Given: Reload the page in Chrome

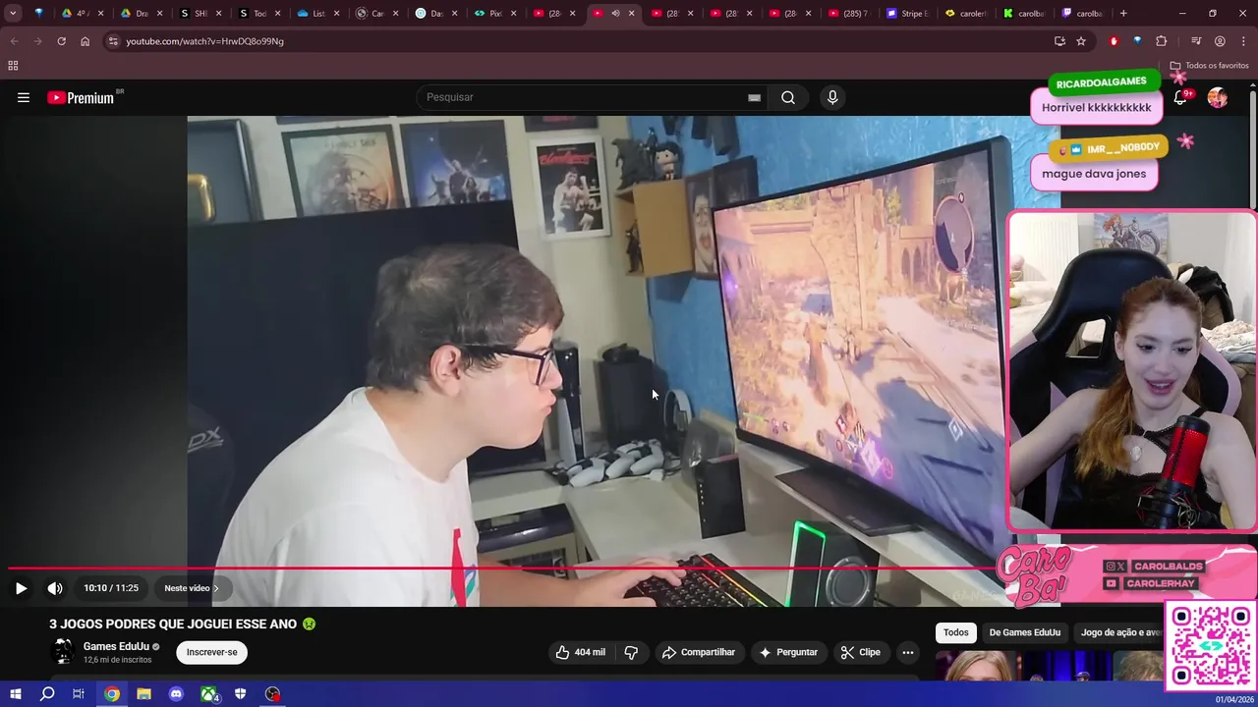Looking at the screenshot, I should click(x=61, y=41).
